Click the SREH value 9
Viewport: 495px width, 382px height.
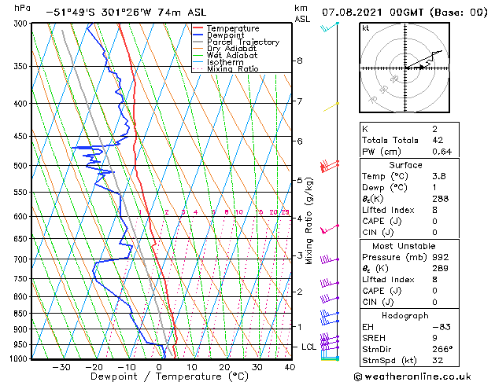[434, 338]
